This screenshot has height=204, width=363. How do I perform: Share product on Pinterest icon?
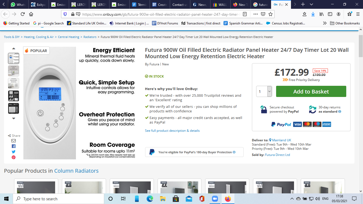coord(14,158)
